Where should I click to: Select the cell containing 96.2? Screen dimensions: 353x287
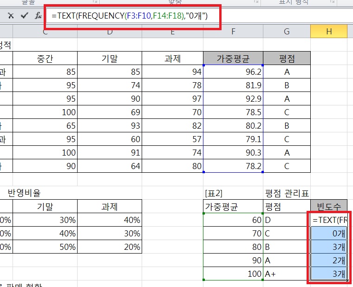pos(233,72)
